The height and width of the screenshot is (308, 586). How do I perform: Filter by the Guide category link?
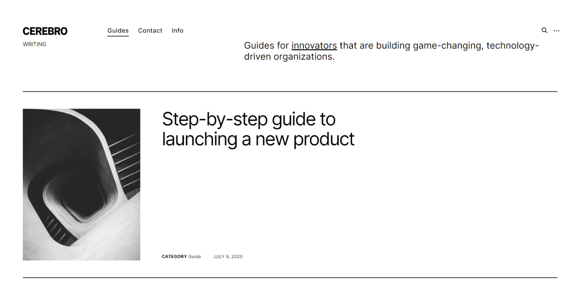194,257
